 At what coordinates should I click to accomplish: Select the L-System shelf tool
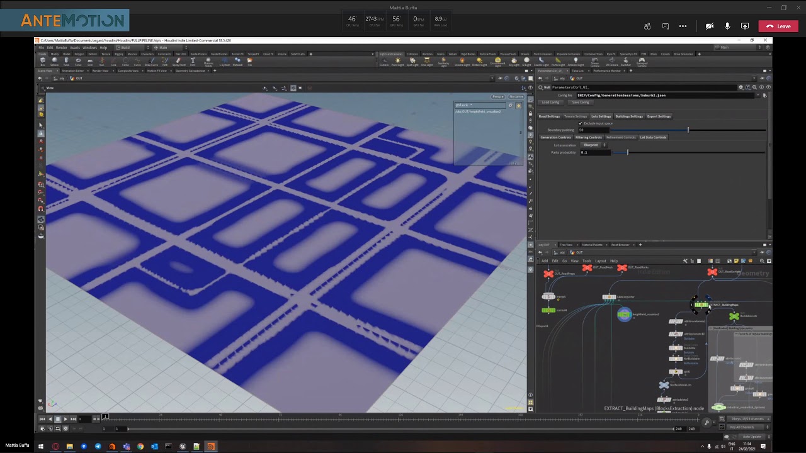click(x=225, y=62)
